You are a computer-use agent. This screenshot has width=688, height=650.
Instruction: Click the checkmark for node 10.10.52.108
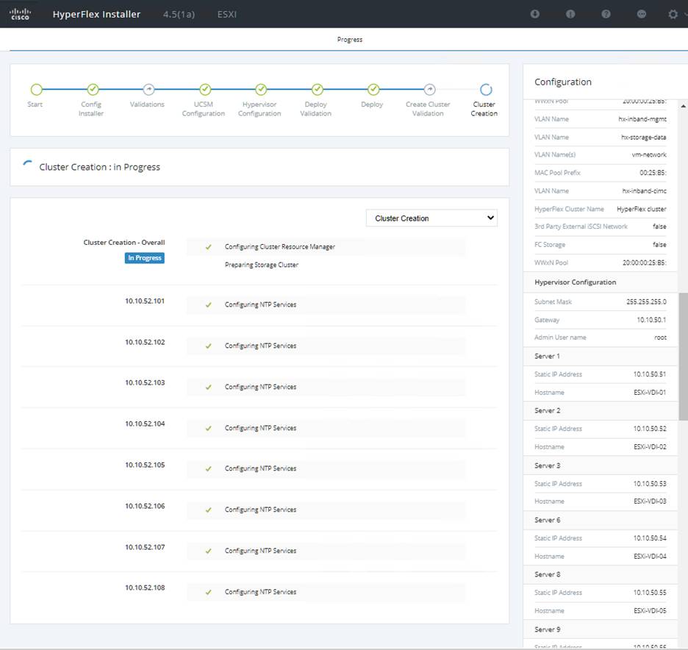[x=209, y=592]
